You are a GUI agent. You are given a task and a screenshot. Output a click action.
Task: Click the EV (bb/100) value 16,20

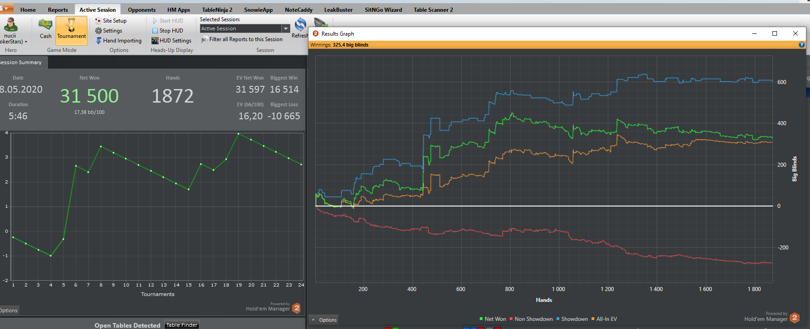tap(251, 116)
